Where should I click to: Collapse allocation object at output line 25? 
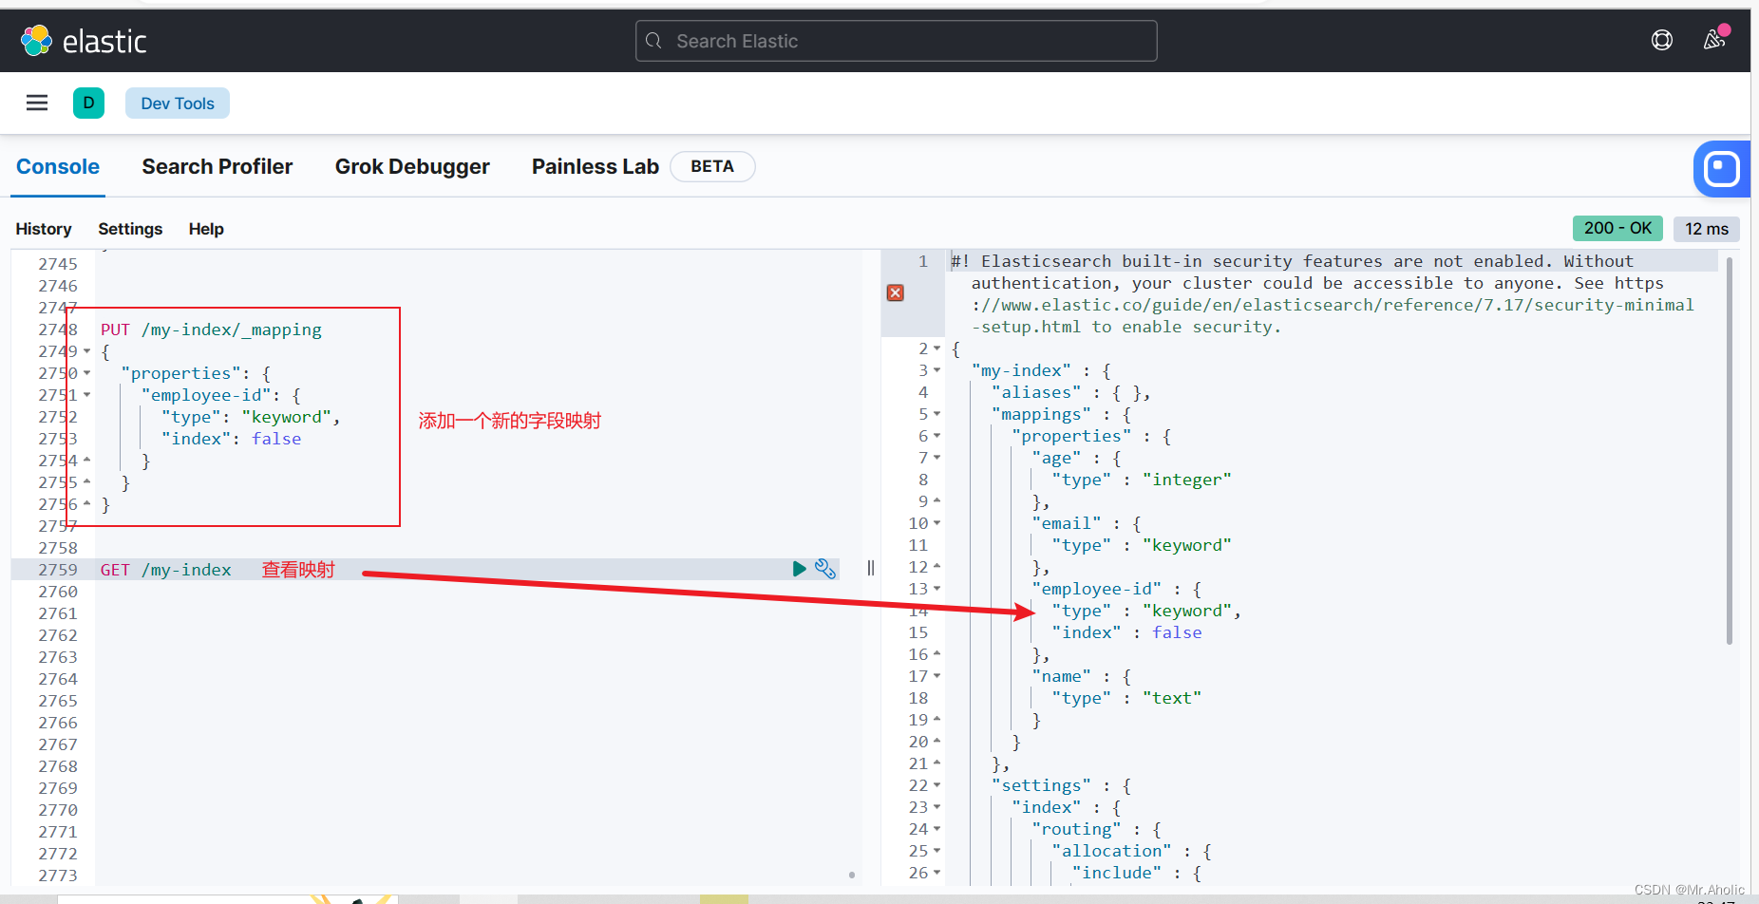[936, 851]
